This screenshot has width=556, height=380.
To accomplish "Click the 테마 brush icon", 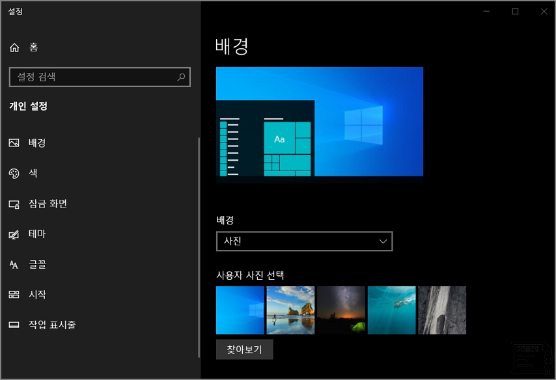I will click(14, 235).
